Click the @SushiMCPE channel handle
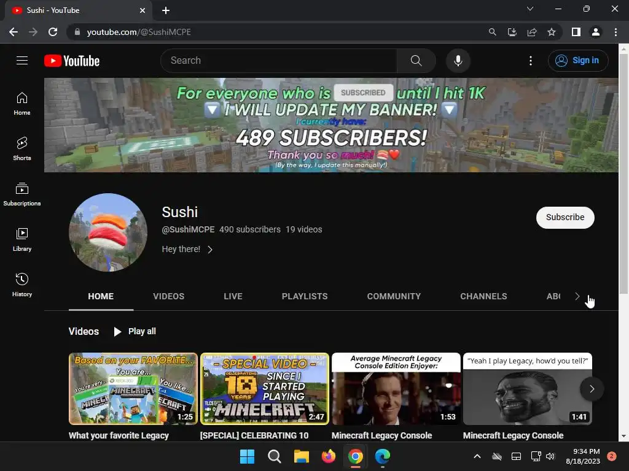Screen dimensions: 629x471 click(x=188, y=229)
